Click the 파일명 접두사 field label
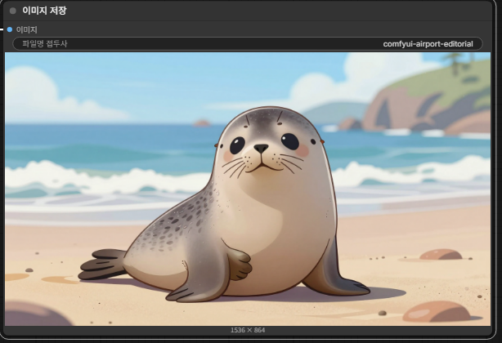 [x=45, y=43]
